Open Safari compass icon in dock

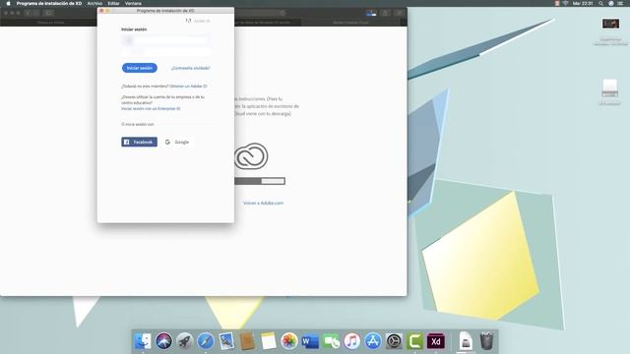206,341
